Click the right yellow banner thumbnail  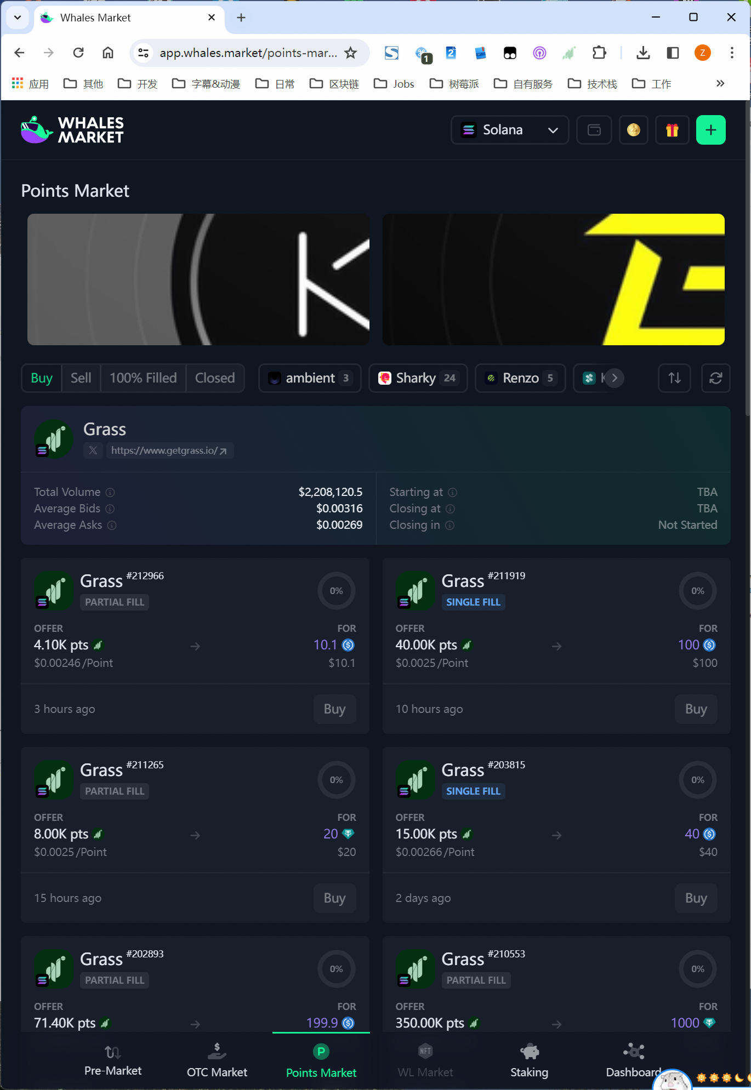[554, 279]
